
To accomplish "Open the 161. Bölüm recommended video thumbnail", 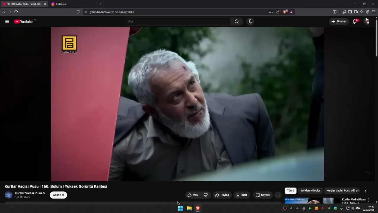I will pos(313,201).
